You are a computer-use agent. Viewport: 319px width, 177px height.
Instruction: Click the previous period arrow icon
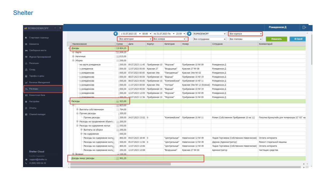click(115, 34)
